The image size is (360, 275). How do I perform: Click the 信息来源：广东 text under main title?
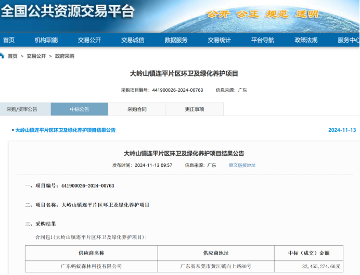(x=231, y=90)
